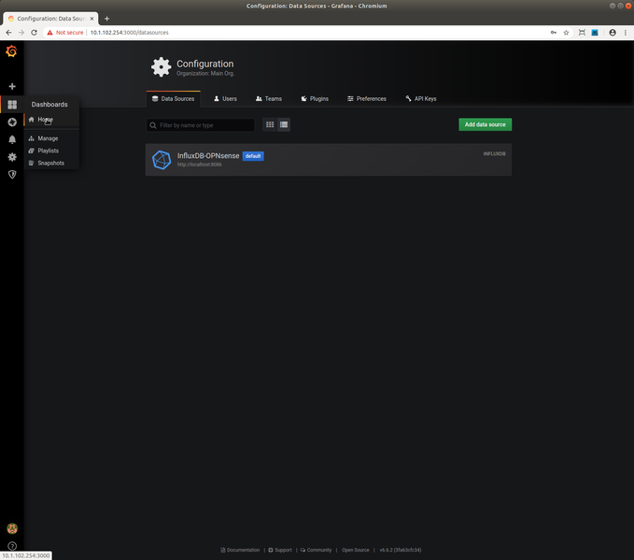The width and height of the screenshot is (634, 560).
Task: Click the address bar URL
Action: pyautogui.click(x=130, y=33)
